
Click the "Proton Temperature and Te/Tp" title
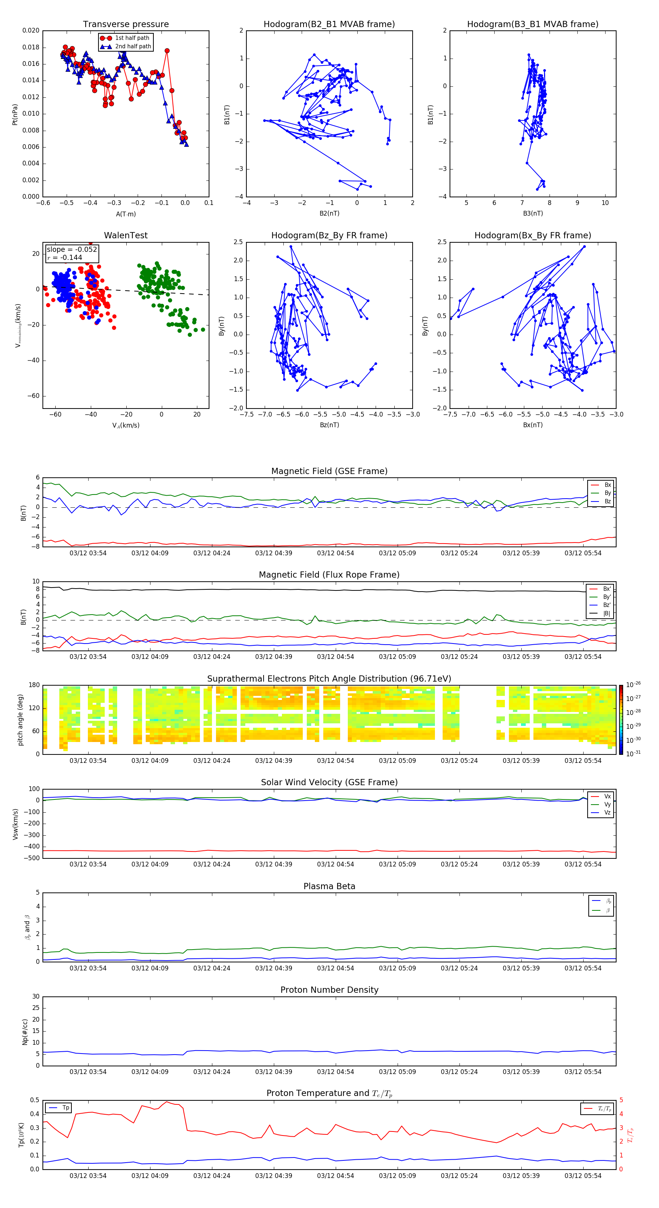point(329,1093)
